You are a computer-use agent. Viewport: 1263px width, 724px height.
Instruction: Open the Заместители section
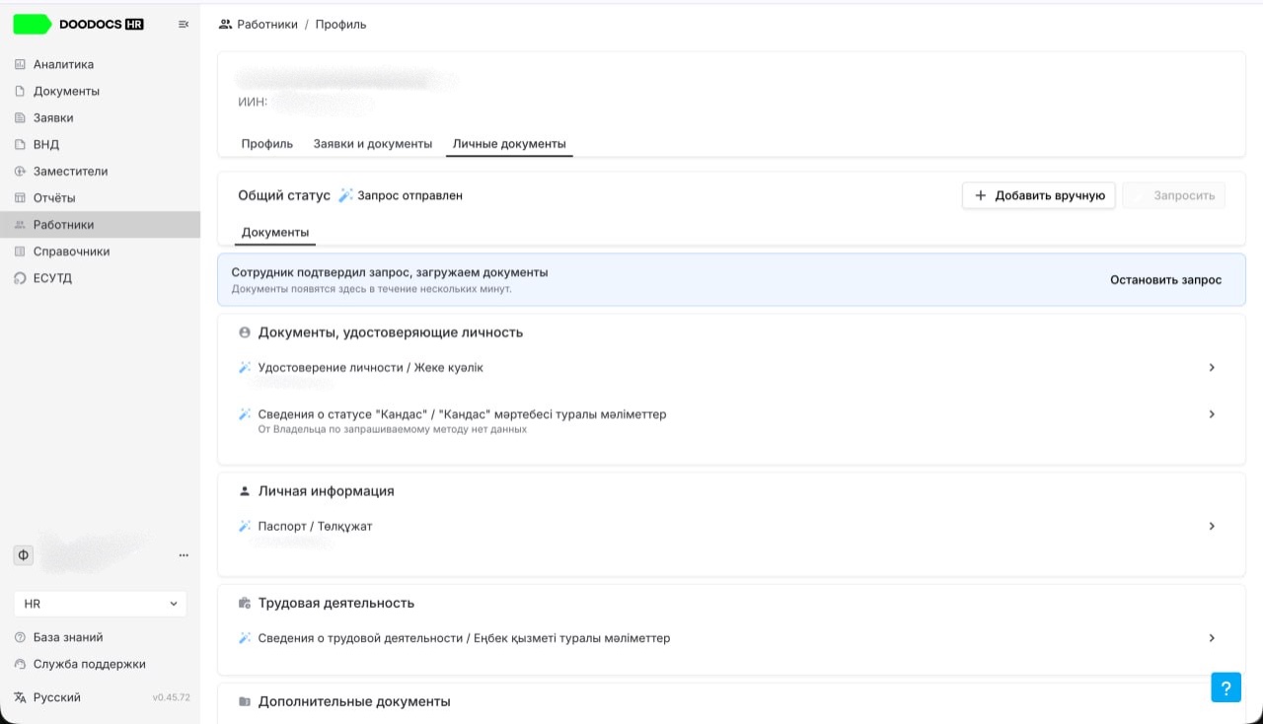[70, 171]
